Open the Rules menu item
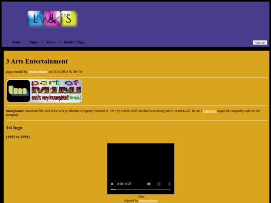 click(16, 42)
